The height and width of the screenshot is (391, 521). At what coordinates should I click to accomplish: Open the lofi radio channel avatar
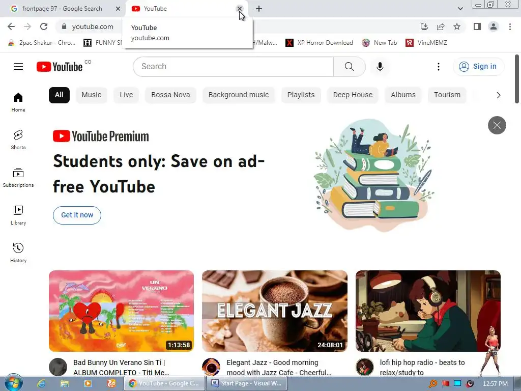[364, 367]
